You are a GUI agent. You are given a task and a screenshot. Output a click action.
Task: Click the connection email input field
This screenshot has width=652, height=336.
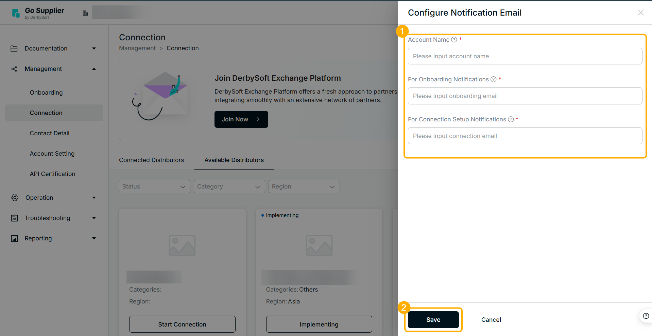525,136
